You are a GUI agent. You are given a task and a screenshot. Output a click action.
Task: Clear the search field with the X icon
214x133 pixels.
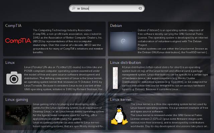point(140,8)
